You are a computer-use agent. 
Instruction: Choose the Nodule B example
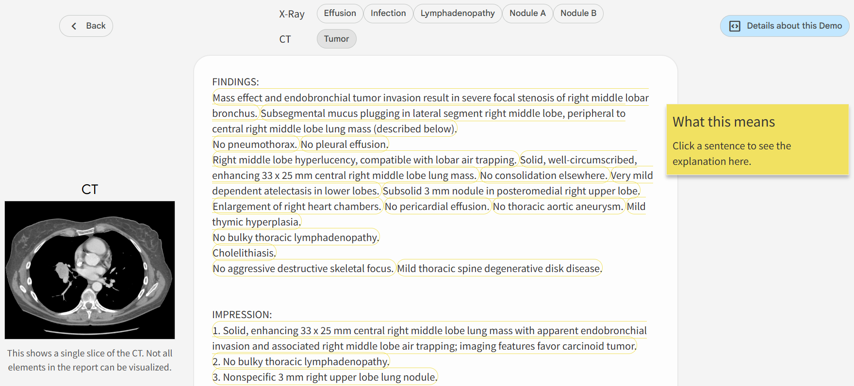click(578, 14)
